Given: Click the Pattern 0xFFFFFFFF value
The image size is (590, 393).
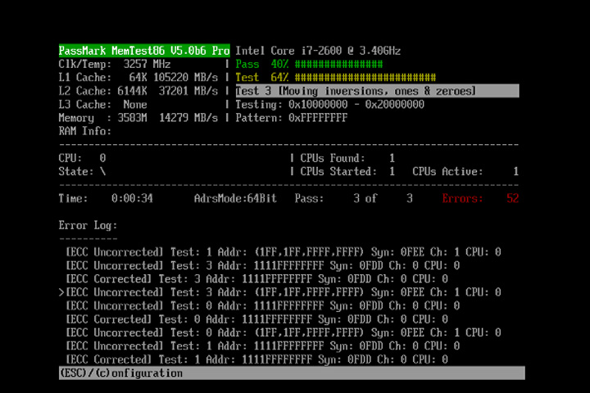Looking at the screenshot, I should [291, 118].
